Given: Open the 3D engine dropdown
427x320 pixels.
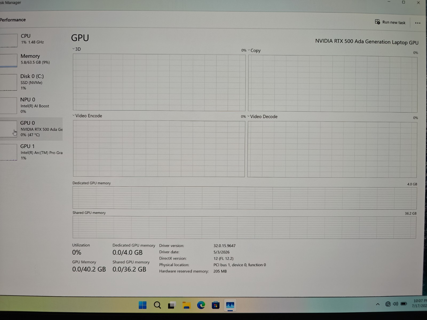Looking at the screenshot, I should (77, 49).
